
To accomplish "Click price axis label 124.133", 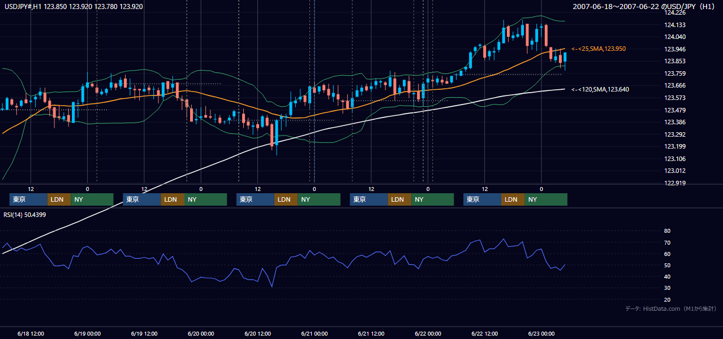I will pos(675,25).
